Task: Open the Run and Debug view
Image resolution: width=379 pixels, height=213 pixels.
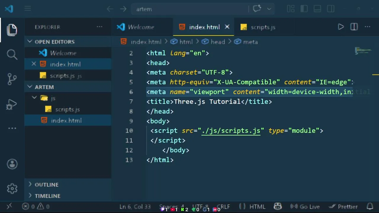Action: (12, 104)
